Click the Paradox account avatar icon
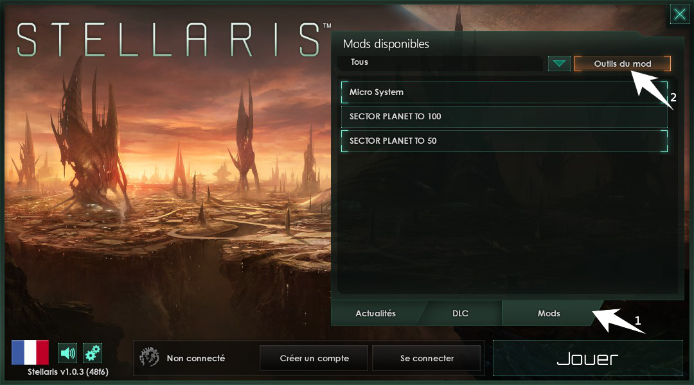This screenshot has width=694, height=385. point(149,357)
